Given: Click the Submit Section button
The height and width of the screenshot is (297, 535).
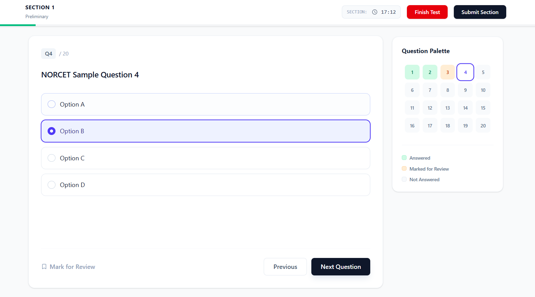Looking at the screenshot, I should (480, 12).
